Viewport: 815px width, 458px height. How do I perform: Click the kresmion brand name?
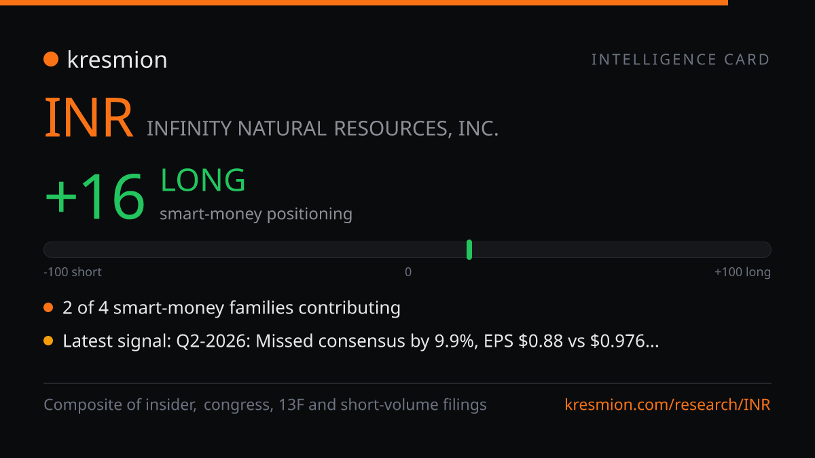[117, 60]
